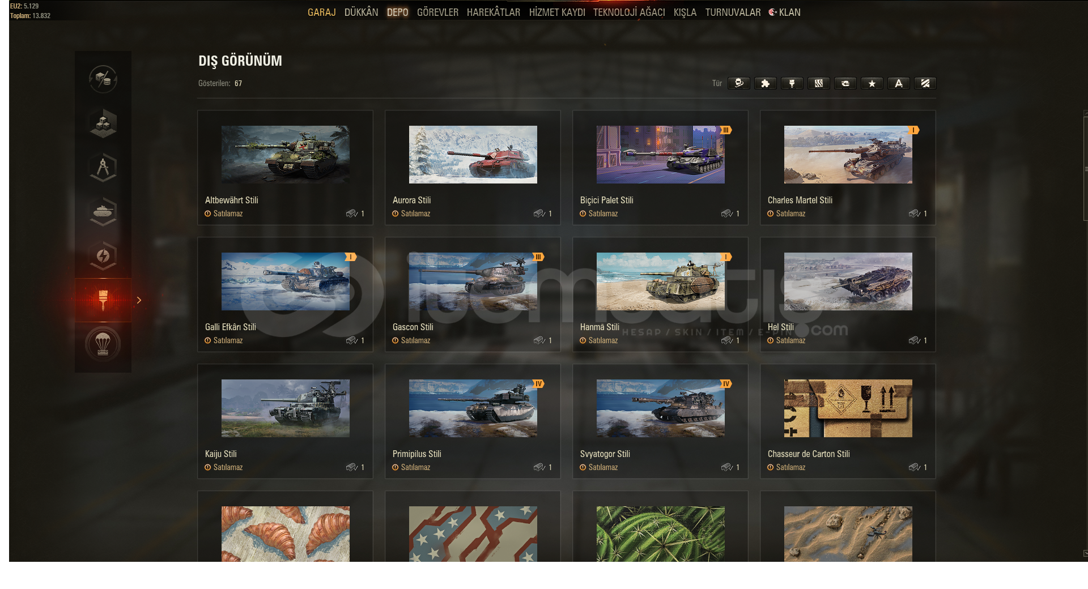Select the exterior paintbrush section
1088x589 pixels.
[103, 300]
